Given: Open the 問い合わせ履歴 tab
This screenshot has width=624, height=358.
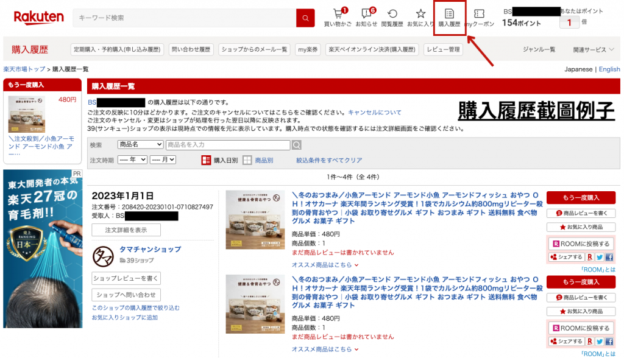Looking at the screenshot, I should (191, 49).
